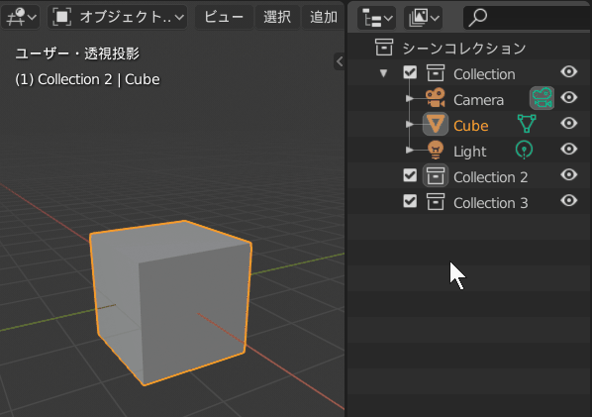This screenshot has width=592, height=417.
Task: Collapse the Collection tree triangle
Action: tap(383, 73)
